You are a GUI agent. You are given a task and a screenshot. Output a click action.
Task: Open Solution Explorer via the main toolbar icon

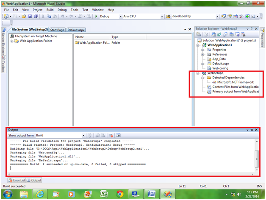[x=224, y=16]
